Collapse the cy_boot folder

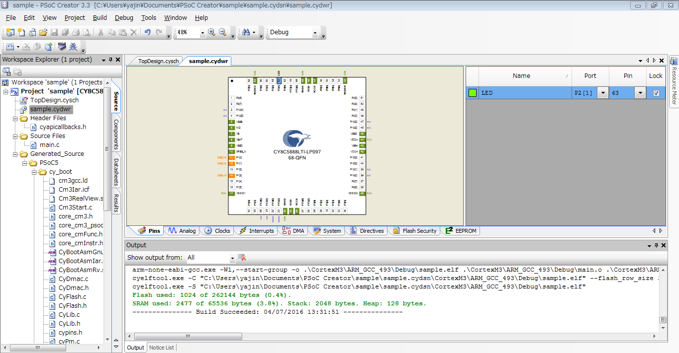[x=34, y=172]
